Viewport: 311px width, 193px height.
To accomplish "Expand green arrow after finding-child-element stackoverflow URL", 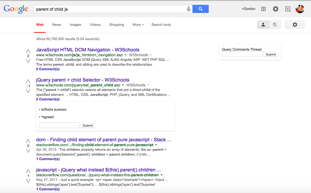I will (x=156, y=145).
